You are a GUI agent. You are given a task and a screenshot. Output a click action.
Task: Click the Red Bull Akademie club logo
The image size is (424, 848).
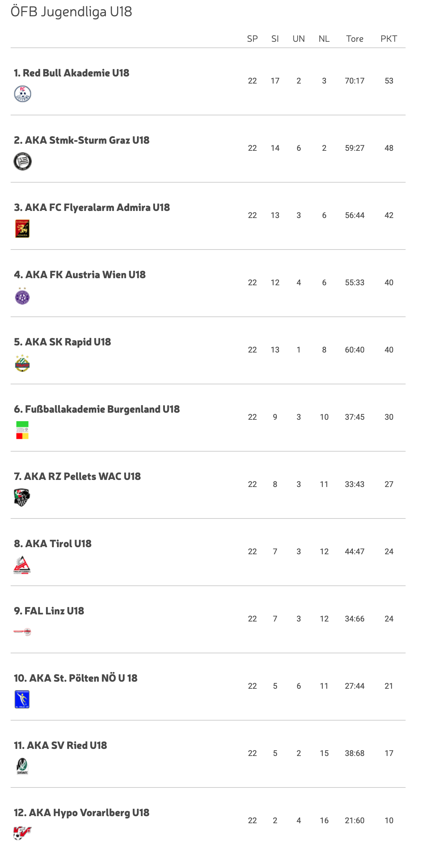tap(22, 94)
